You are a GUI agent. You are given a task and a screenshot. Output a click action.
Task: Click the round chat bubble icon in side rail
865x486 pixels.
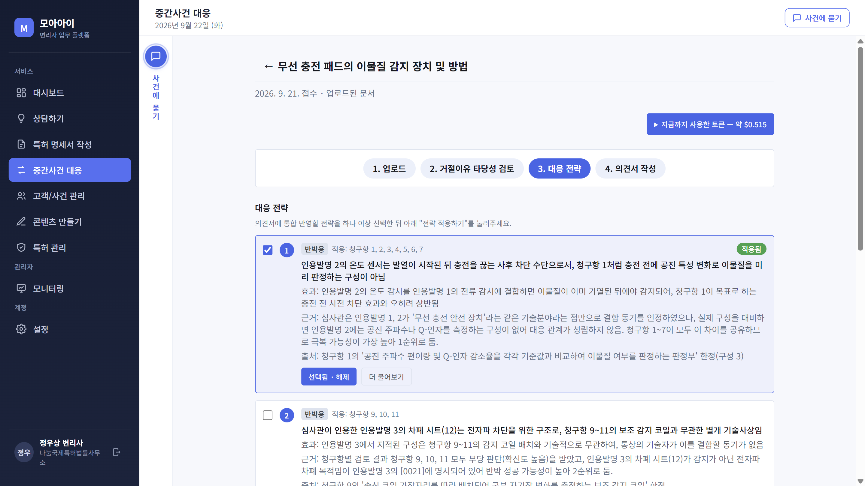point(156,56)
